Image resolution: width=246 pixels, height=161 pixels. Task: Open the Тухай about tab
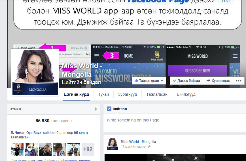pyautogui.click(x=103, y=94)
